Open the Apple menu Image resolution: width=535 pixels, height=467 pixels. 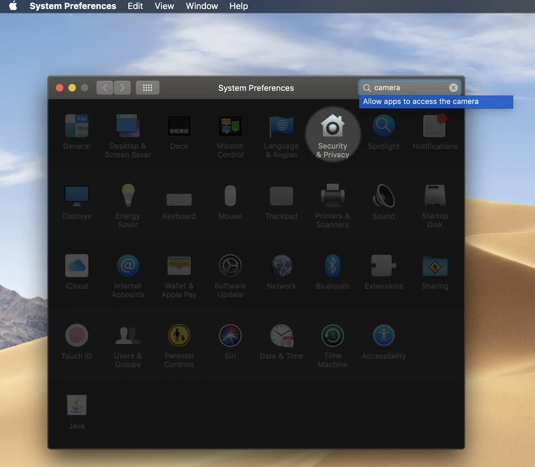13,6
